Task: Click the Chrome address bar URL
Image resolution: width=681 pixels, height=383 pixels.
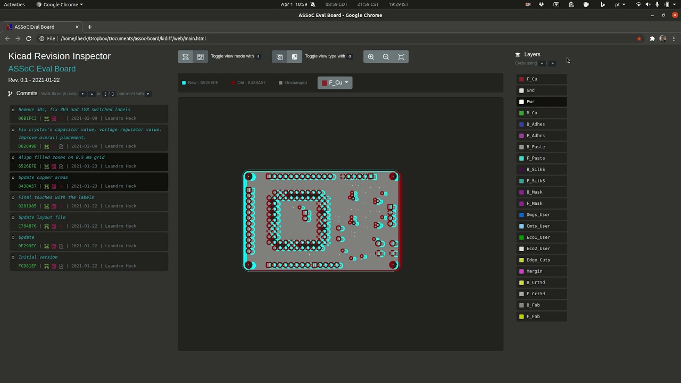Action: pyautogui.click(x=133, y=38)
